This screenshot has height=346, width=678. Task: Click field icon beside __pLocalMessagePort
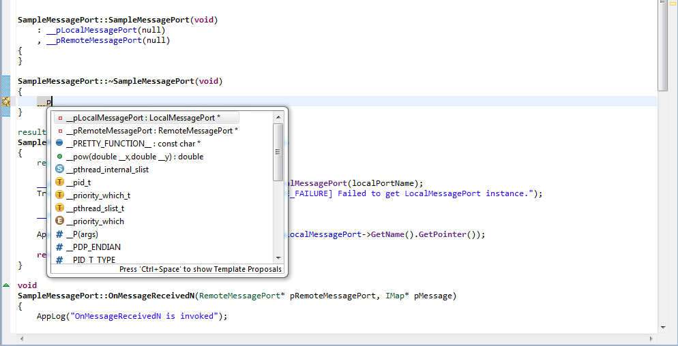pyautogui.click(x=60, y=118)
